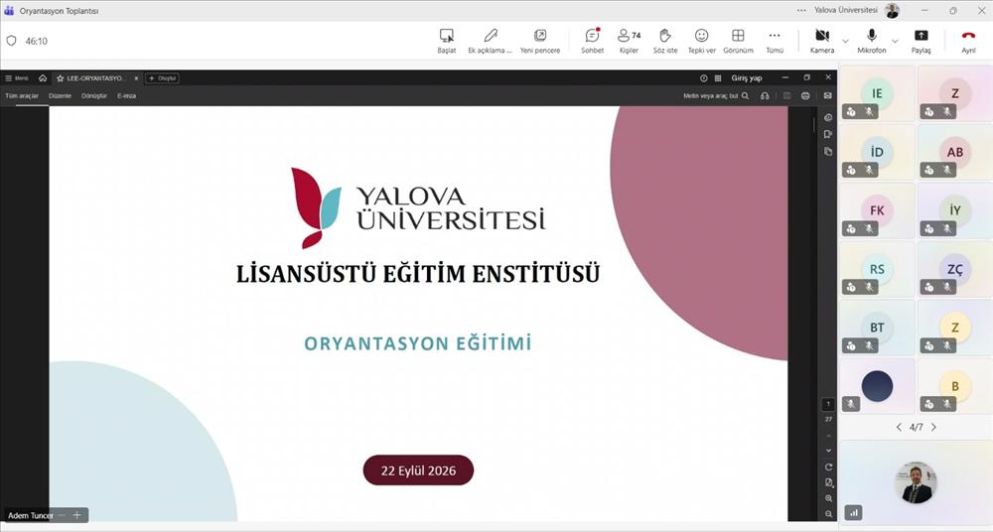Close the LEE-ORYANTASYO document tab

click(136, 78)
